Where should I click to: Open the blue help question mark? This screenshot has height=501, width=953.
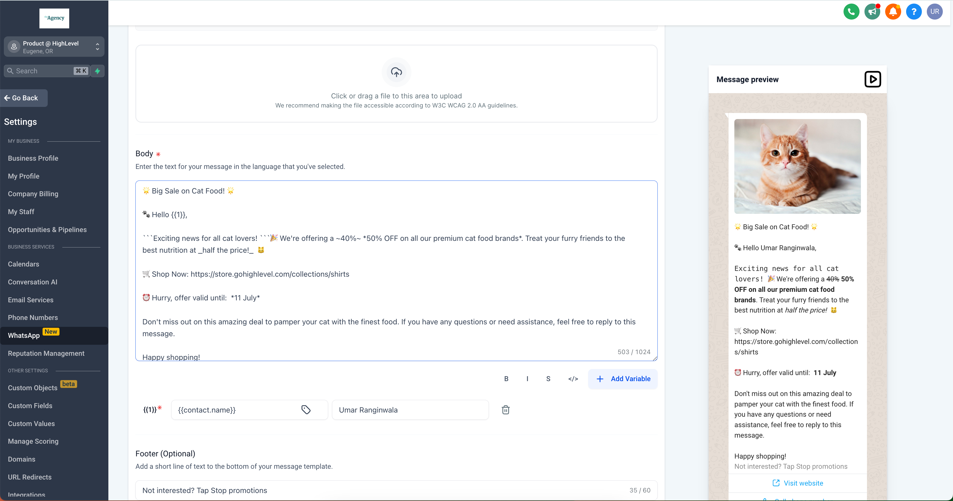(913, 12)
